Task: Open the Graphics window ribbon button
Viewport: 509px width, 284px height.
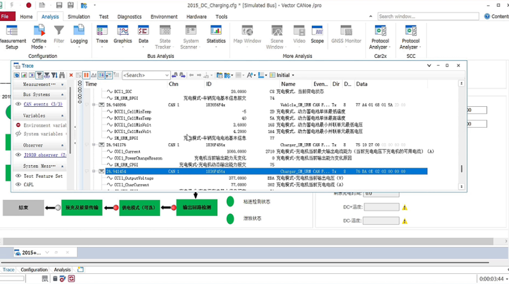Action: click(x=123, y=37)
